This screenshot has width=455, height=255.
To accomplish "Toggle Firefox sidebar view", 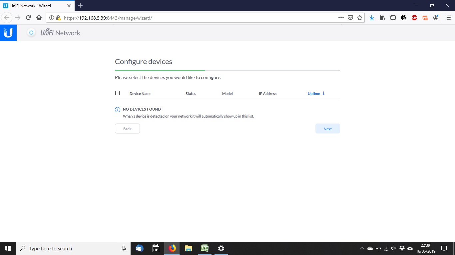I will [393, 18].
